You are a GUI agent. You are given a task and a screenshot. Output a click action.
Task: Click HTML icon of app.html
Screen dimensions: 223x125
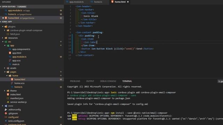(x=10, y=53)
